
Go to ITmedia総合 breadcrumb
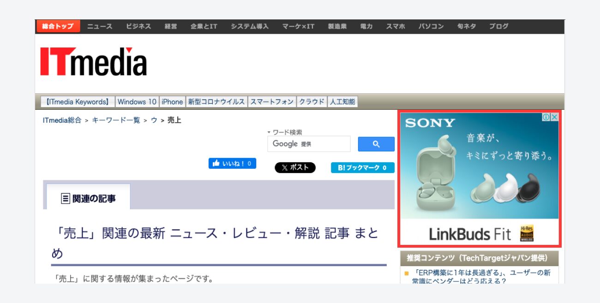(x=62, y=120)
